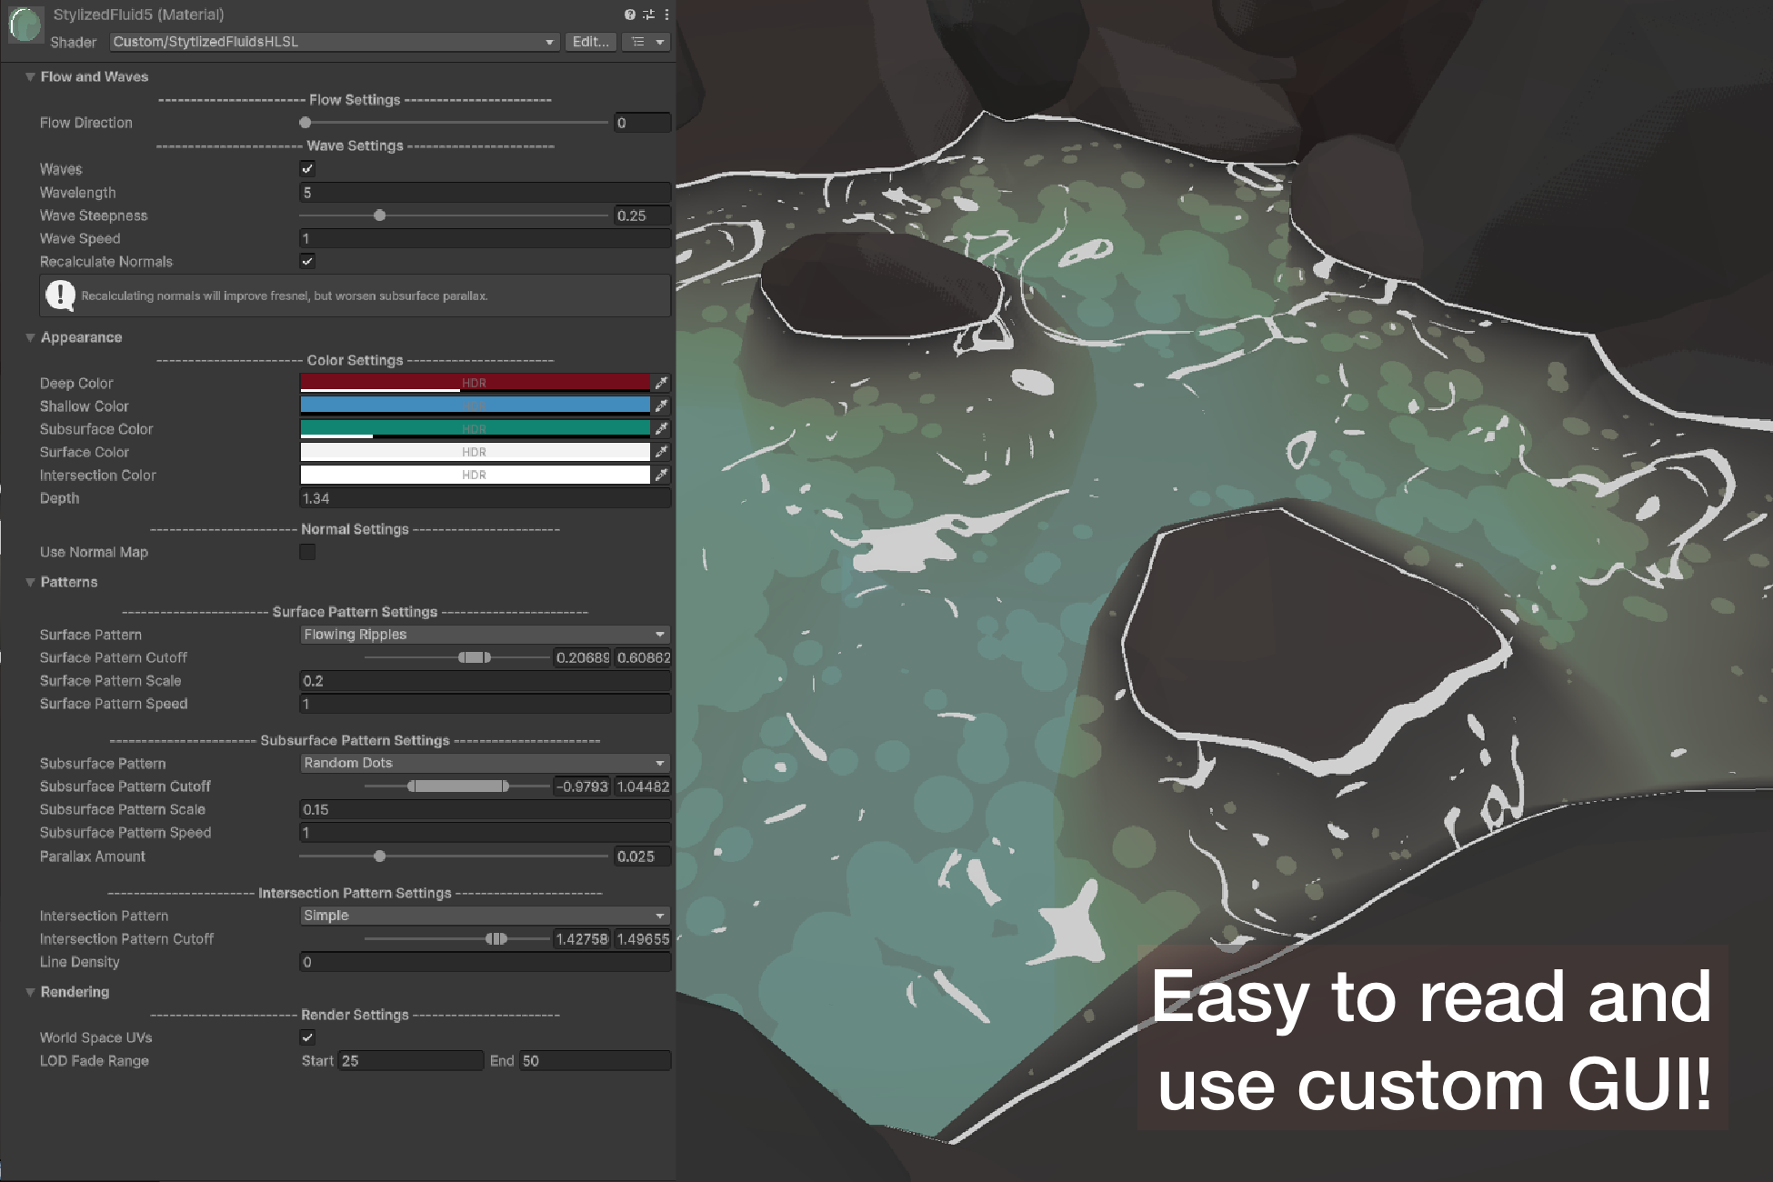Collapse the Flow and Waves section

click(x=30, y=77)
